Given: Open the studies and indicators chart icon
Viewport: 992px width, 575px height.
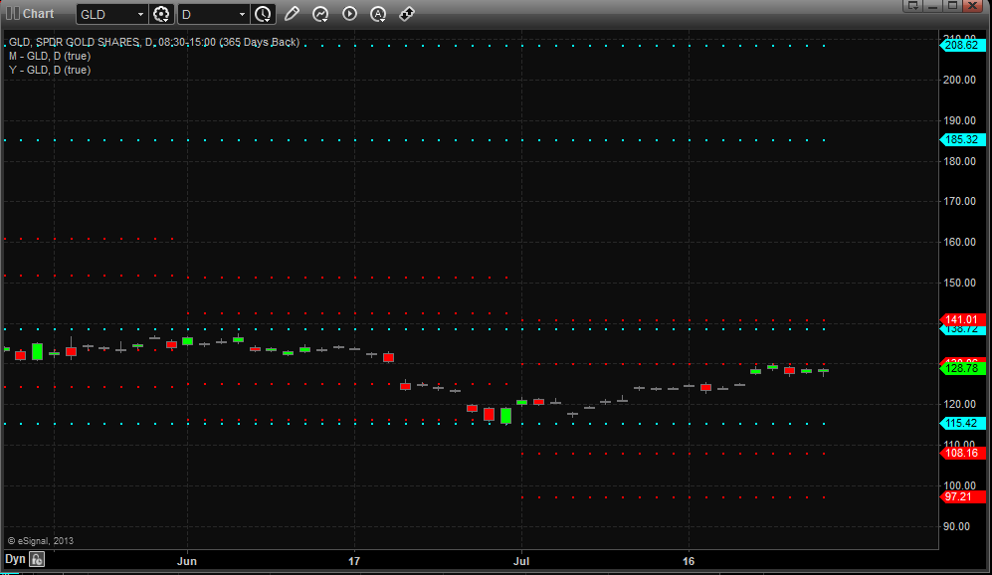Looking at the screenshot, I should click(320, 14).
